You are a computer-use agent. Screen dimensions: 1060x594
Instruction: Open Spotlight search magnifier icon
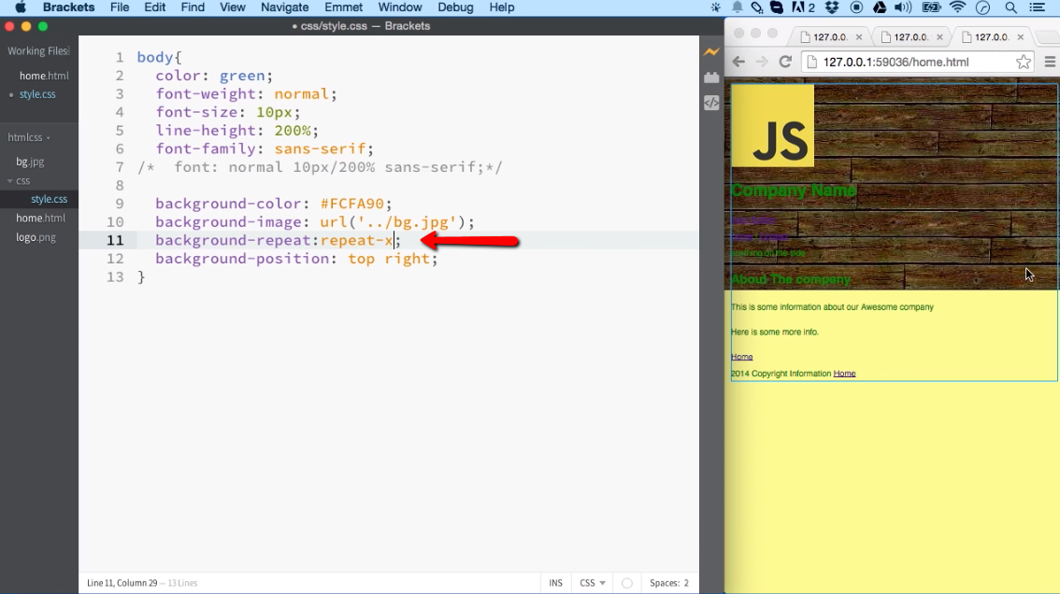tap(1010, 7)
